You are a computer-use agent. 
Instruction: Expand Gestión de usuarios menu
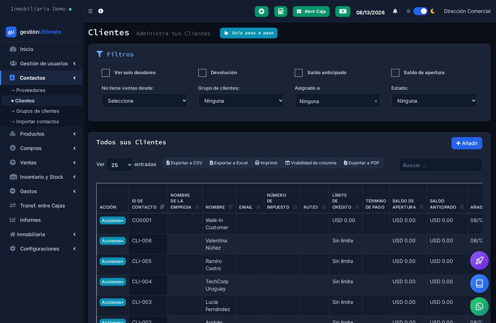pyautogui.click(x=41, y=64)
